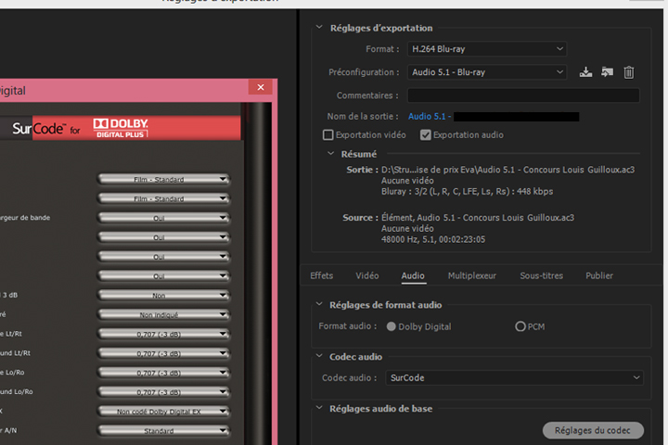Image resolution: width=668 pixels, height=445 pixels.
Task: Open the Préconfiguration dropdown
Action: click(x=486, y=72)
